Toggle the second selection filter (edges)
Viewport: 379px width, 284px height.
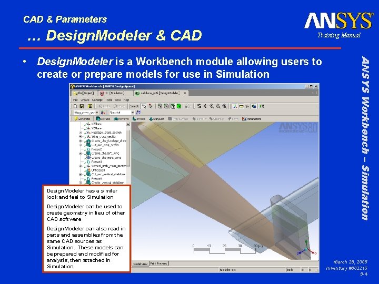coord(166,106)
